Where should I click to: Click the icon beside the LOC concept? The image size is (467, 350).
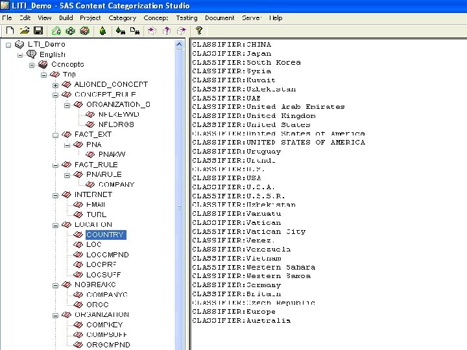[x=78, y=244]
